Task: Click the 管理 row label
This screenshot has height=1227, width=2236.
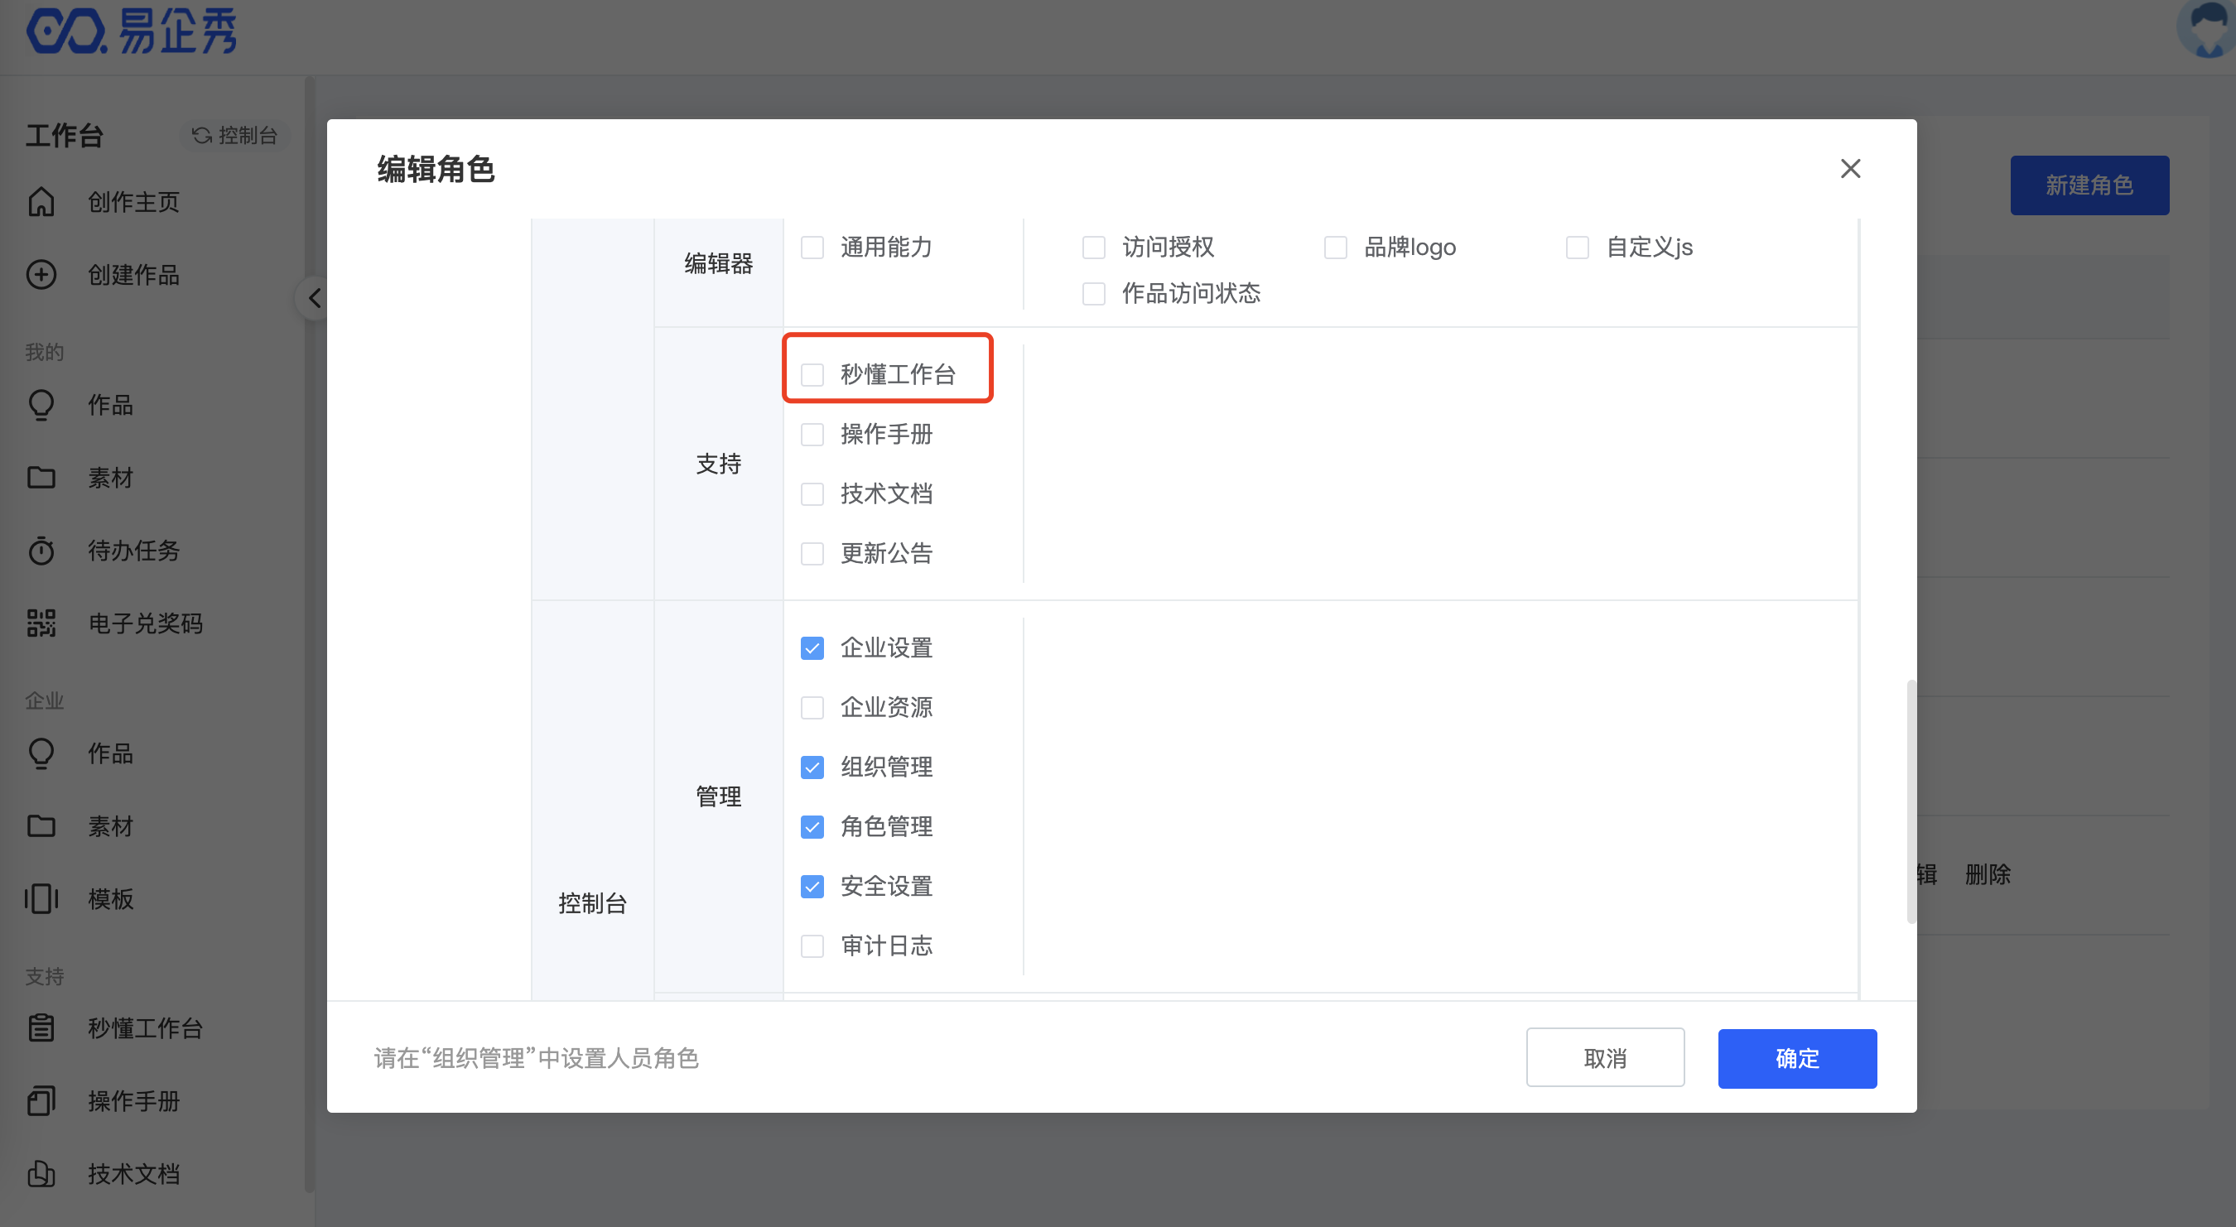Action: [719, 796]
